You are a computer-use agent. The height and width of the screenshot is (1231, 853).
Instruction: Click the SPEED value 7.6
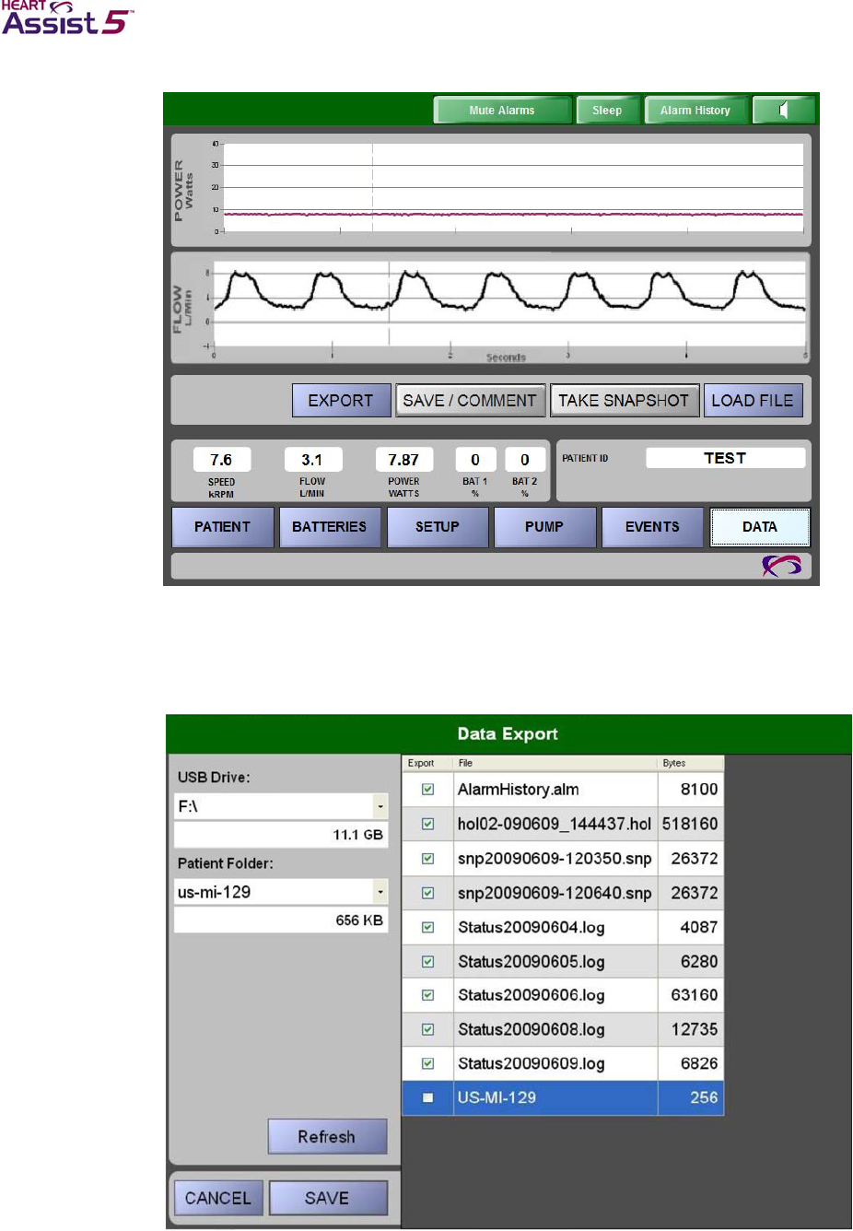[x=221, y=460]
